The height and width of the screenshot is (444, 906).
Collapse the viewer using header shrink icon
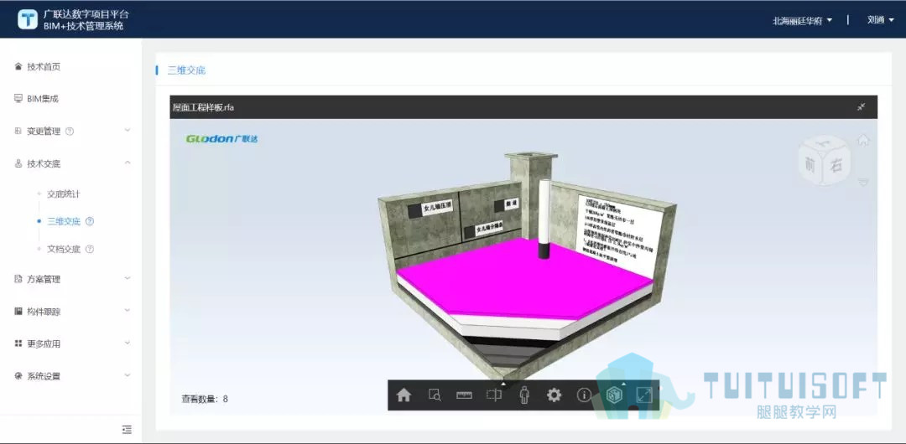pyautogui.click(x=861, y=107)
